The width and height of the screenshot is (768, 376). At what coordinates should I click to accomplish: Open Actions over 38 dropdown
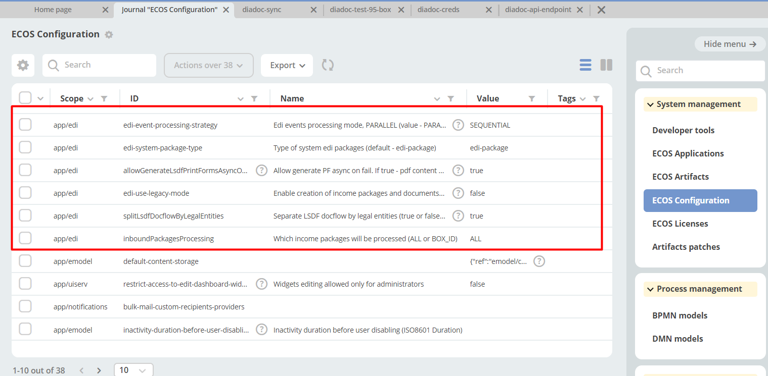coord(209,65)
